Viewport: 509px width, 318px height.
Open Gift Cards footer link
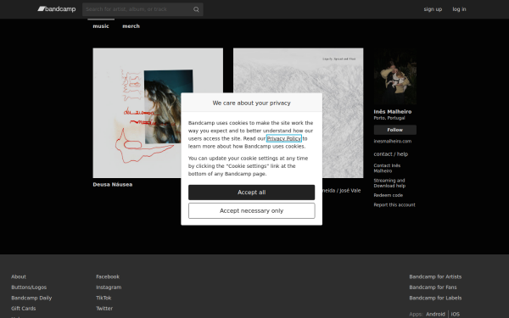tap(24, 309)
